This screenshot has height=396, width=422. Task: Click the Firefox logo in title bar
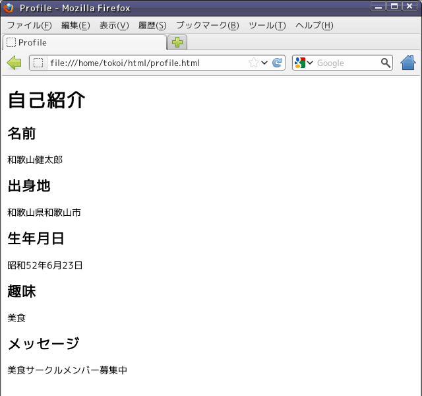(x=9, y=8)
